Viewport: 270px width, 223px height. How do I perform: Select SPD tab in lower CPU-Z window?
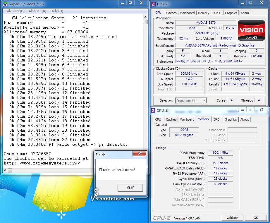click(x=217, y=119)
